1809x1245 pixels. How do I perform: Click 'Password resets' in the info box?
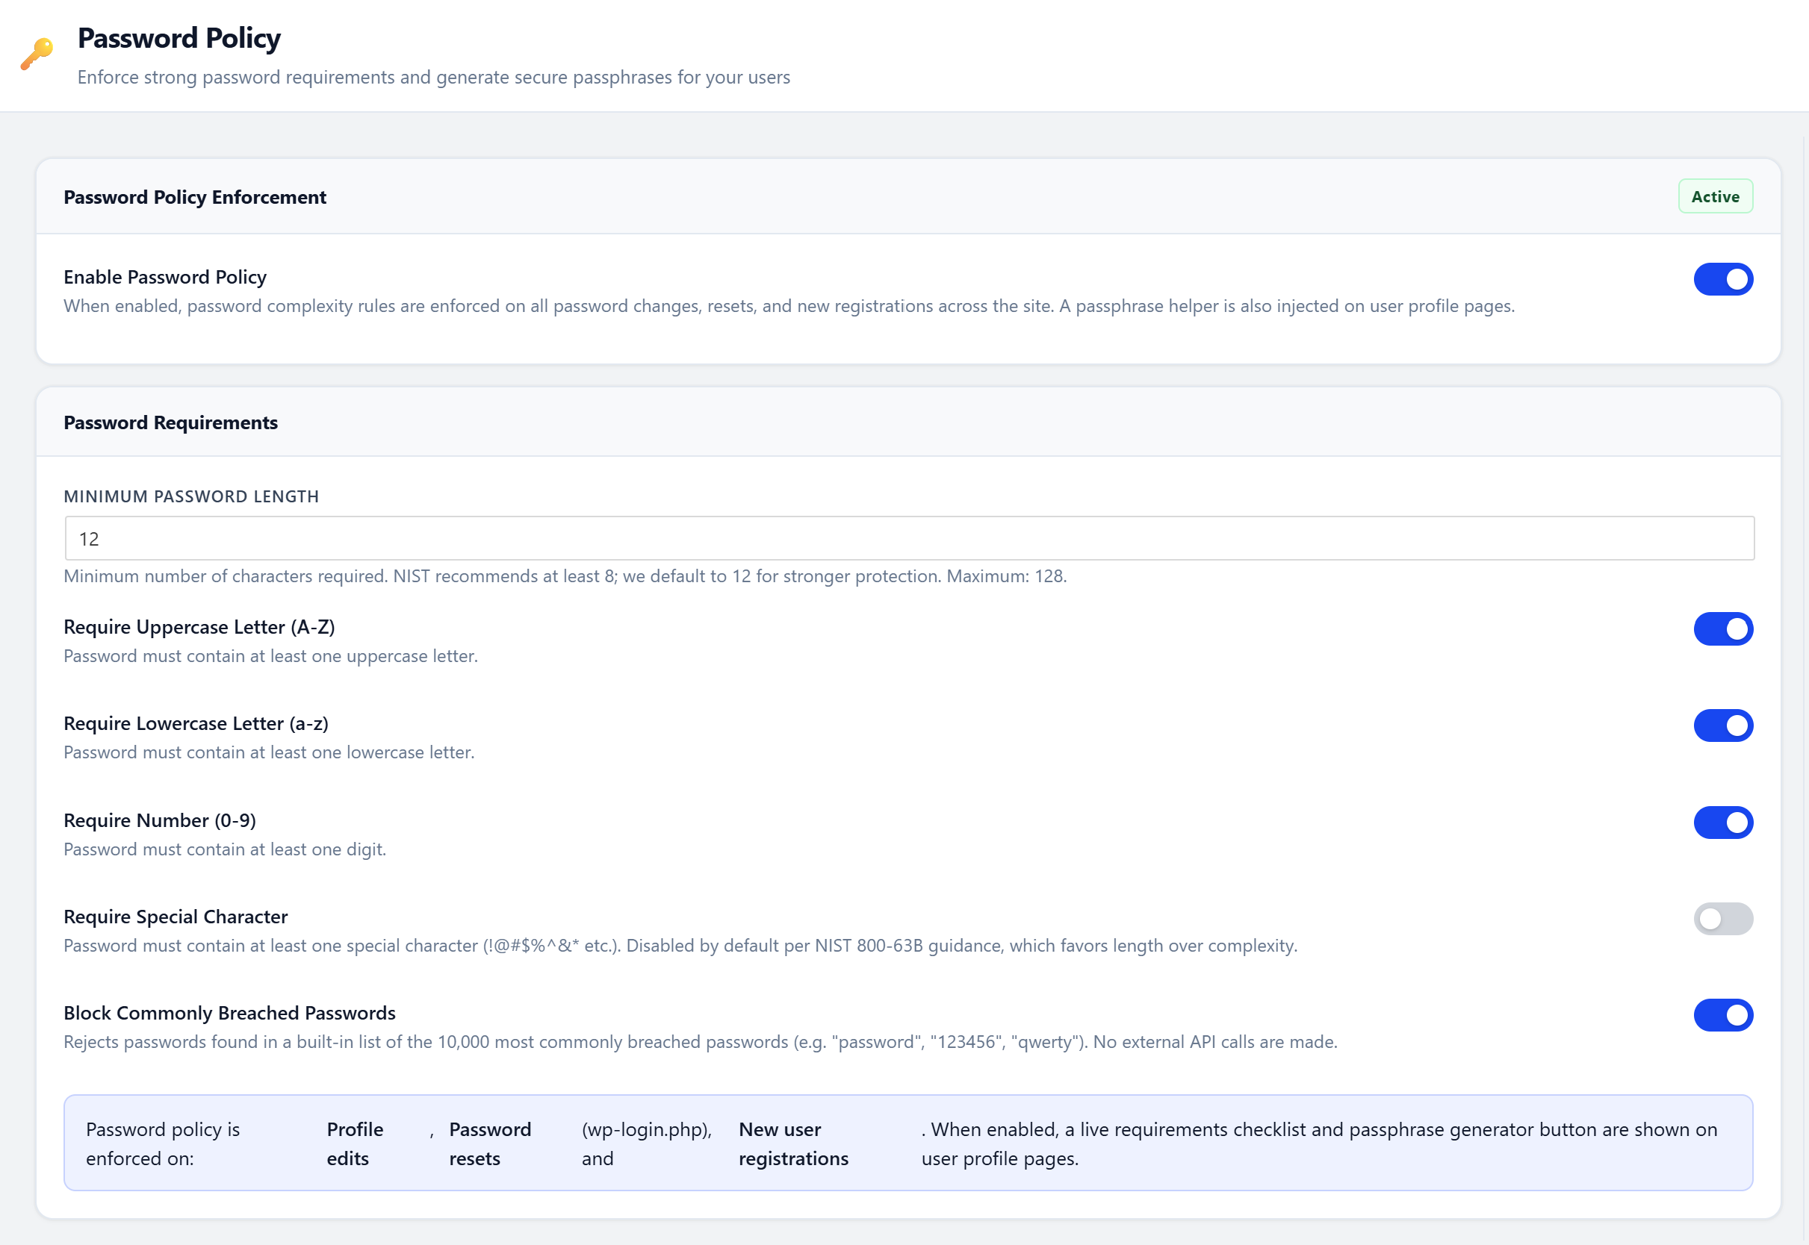pos(490,1143)
